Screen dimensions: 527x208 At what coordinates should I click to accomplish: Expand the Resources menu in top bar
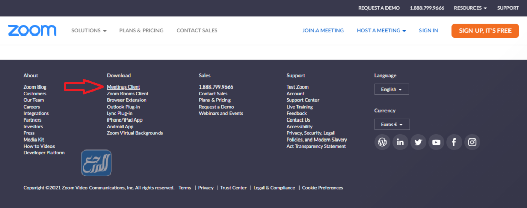pyautogui.click(x=470, y=8)
